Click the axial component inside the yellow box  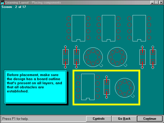click(x=107, y=87)
